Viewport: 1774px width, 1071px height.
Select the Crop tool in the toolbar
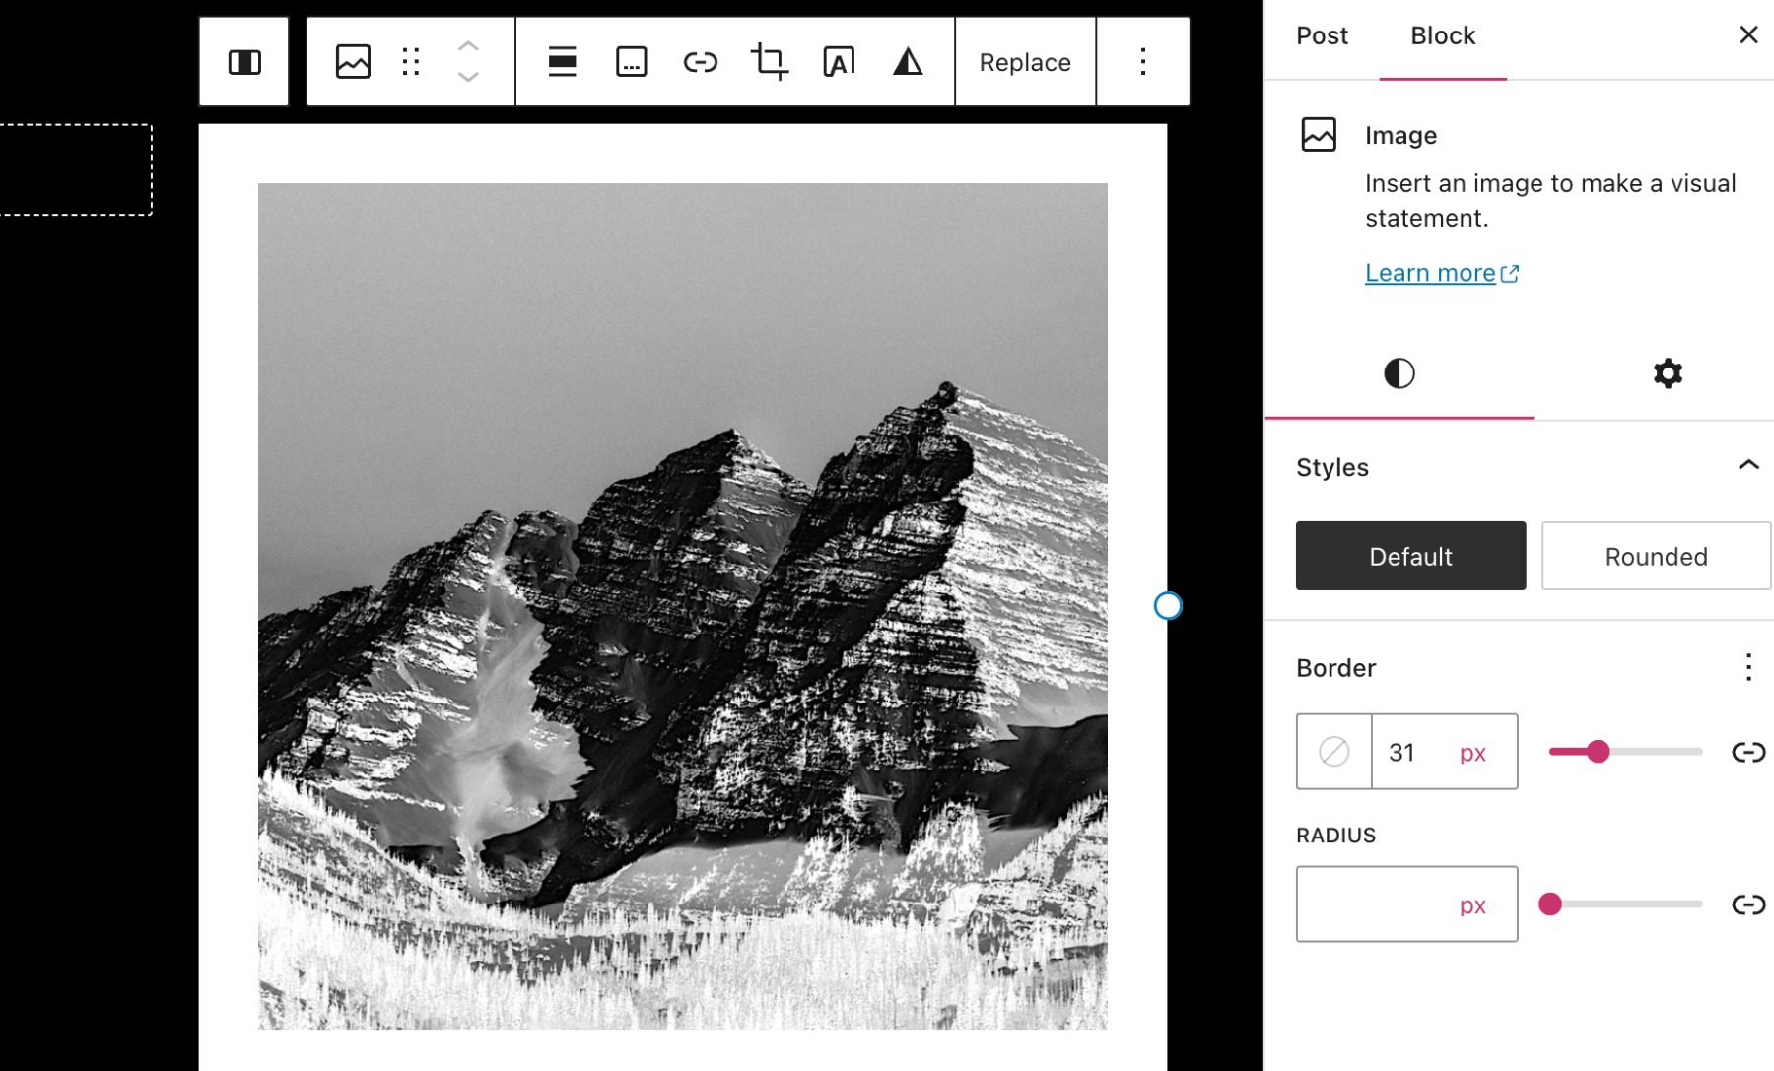click(x=769, y=61)
